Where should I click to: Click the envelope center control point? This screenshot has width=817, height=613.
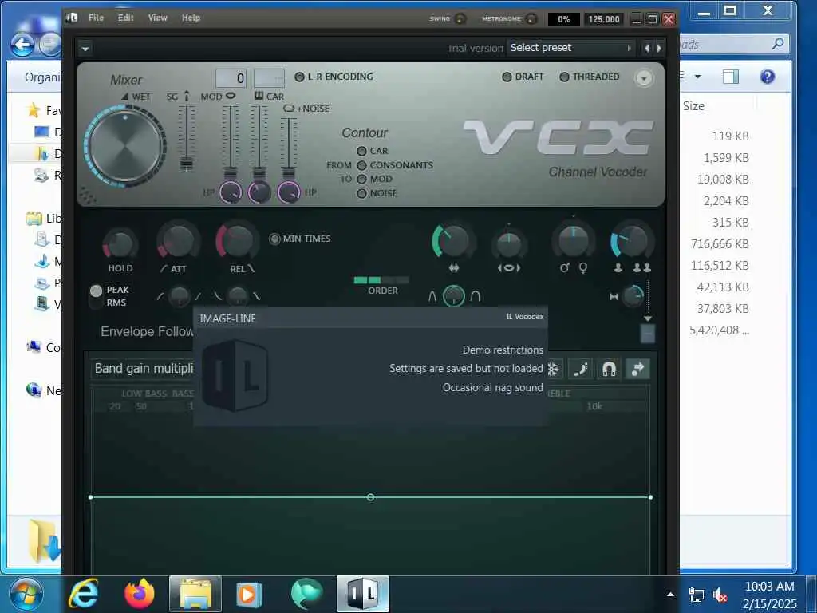(370, 497)
